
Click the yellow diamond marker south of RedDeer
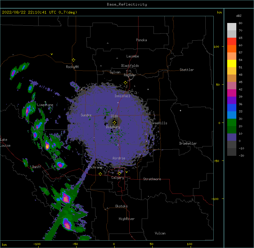click(125, 83)
